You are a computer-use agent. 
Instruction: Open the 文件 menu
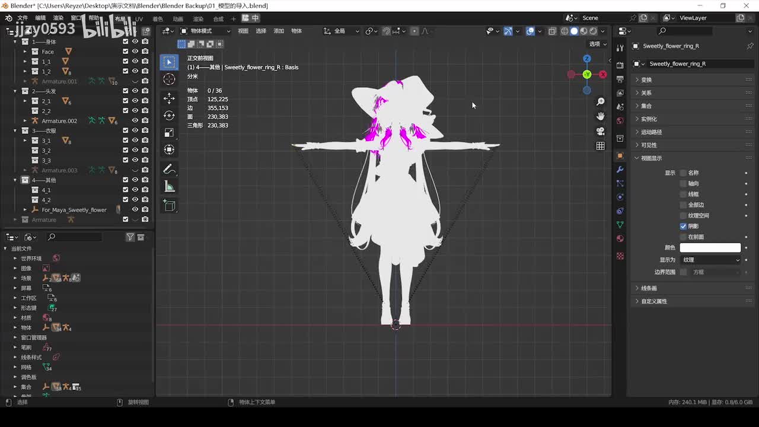23,18
